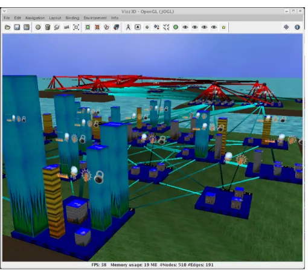Image resolution: width=308 pixels, height=270 pixels.
Task: Click the trash can cylinder icon
Action: [x=48, y=27]
